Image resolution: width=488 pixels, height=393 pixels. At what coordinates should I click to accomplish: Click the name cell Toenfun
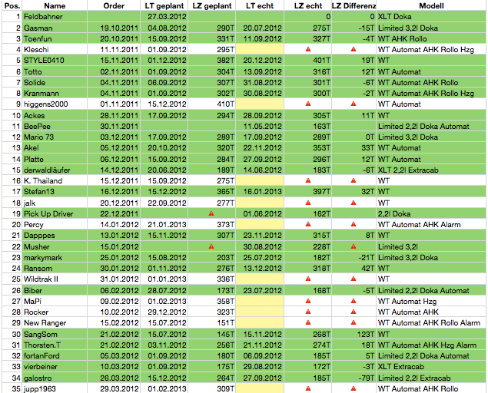click(x=55, y=38)
